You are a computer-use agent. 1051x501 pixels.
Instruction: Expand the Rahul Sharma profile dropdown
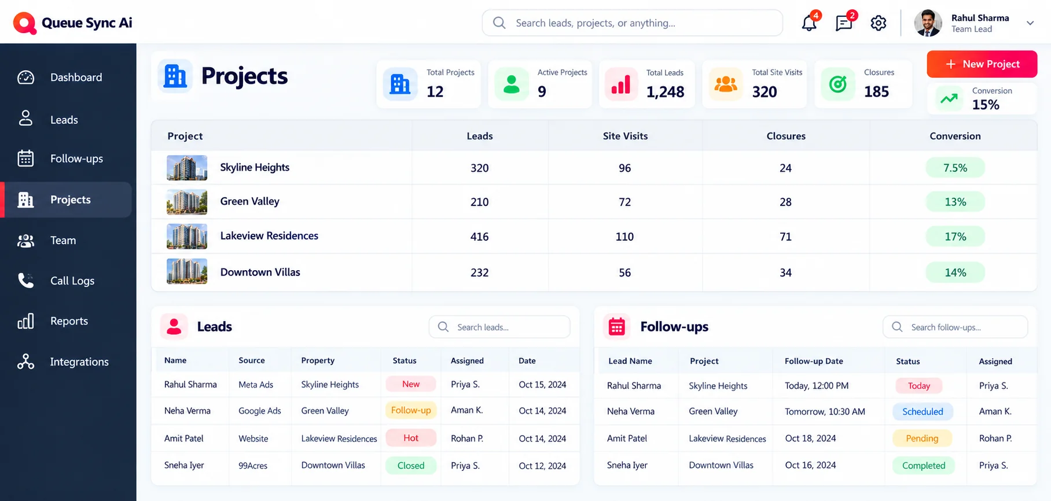1030,23
